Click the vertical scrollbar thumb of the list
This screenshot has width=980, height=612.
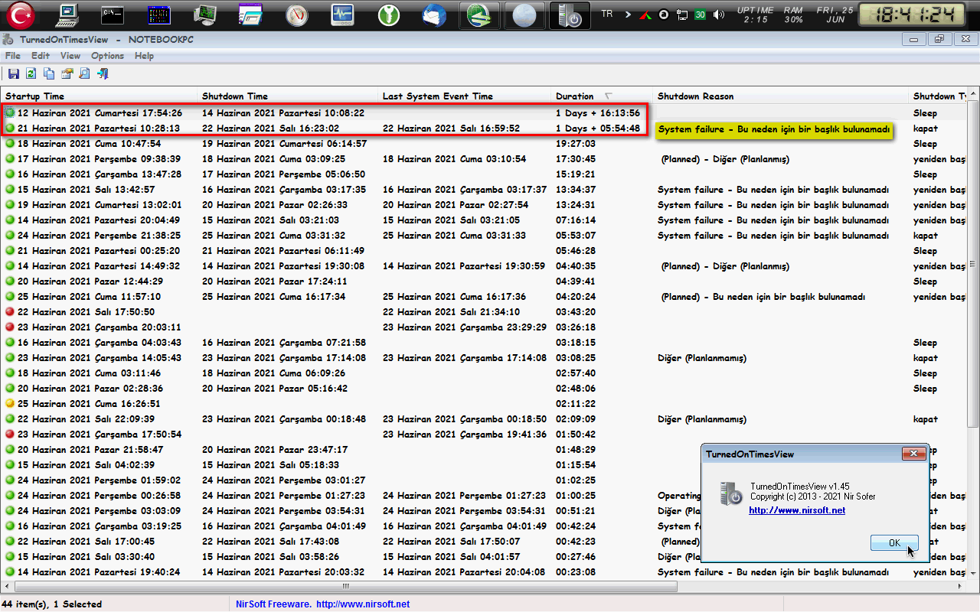coord(974,264)
